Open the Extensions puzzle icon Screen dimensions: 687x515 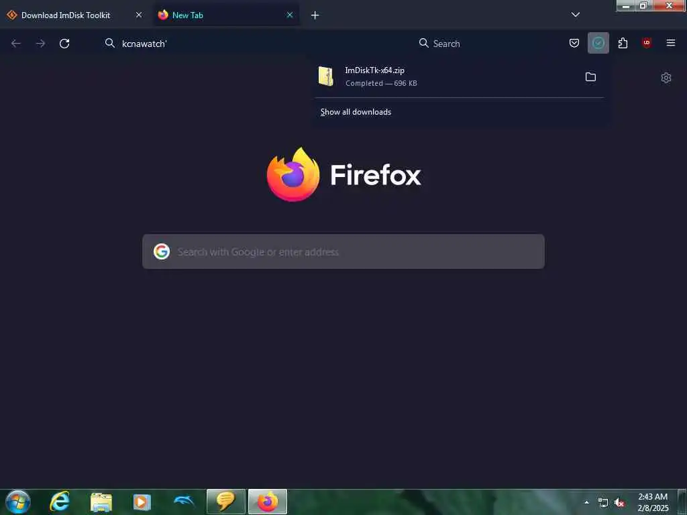(623, 43)
